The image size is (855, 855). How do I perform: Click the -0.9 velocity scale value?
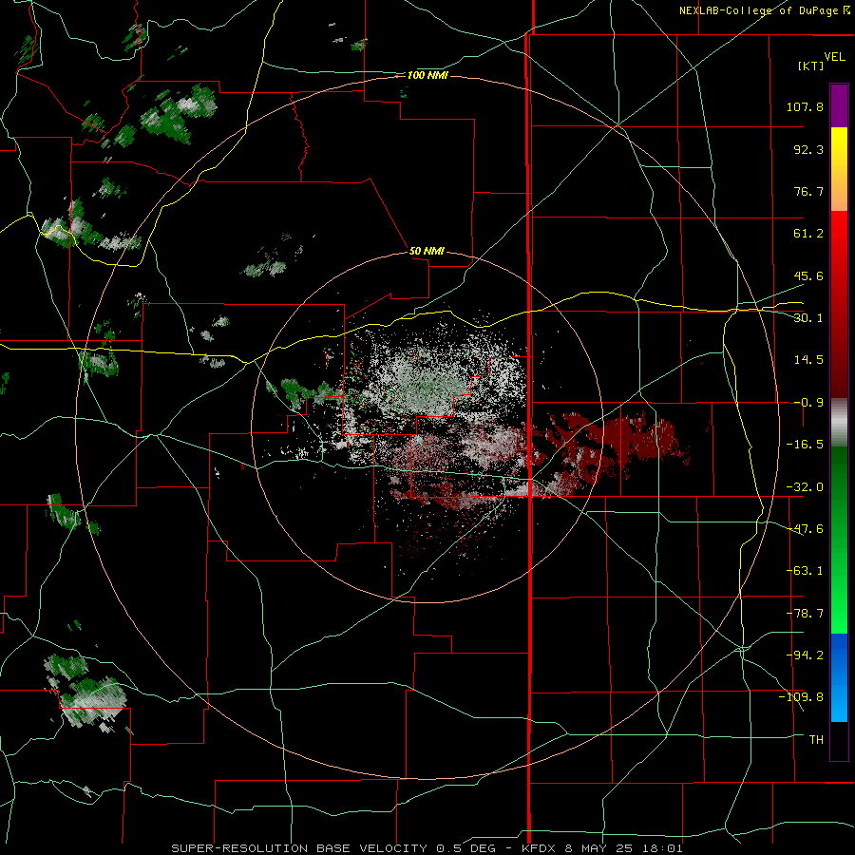point(808,403)
